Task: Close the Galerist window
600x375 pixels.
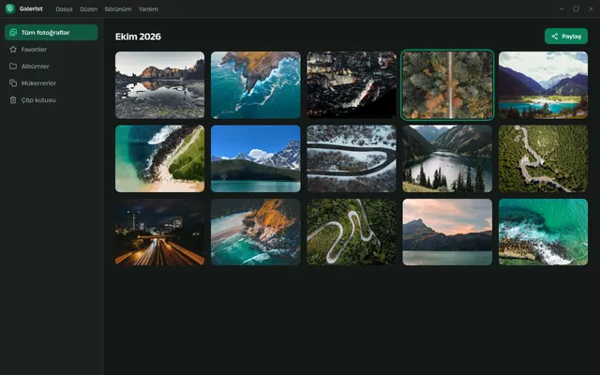Action: (x=591, y=8)
